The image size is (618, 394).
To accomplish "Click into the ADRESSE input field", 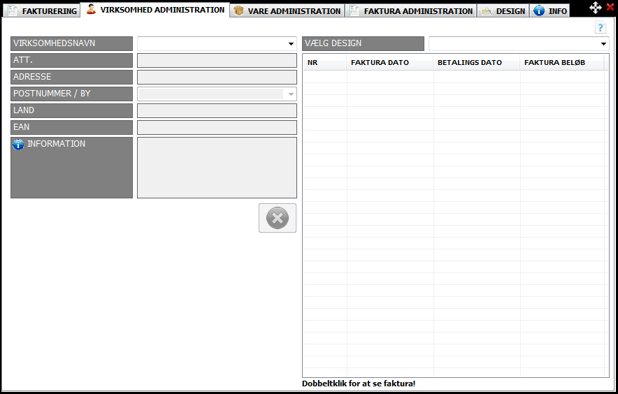I will pos(217,78).
